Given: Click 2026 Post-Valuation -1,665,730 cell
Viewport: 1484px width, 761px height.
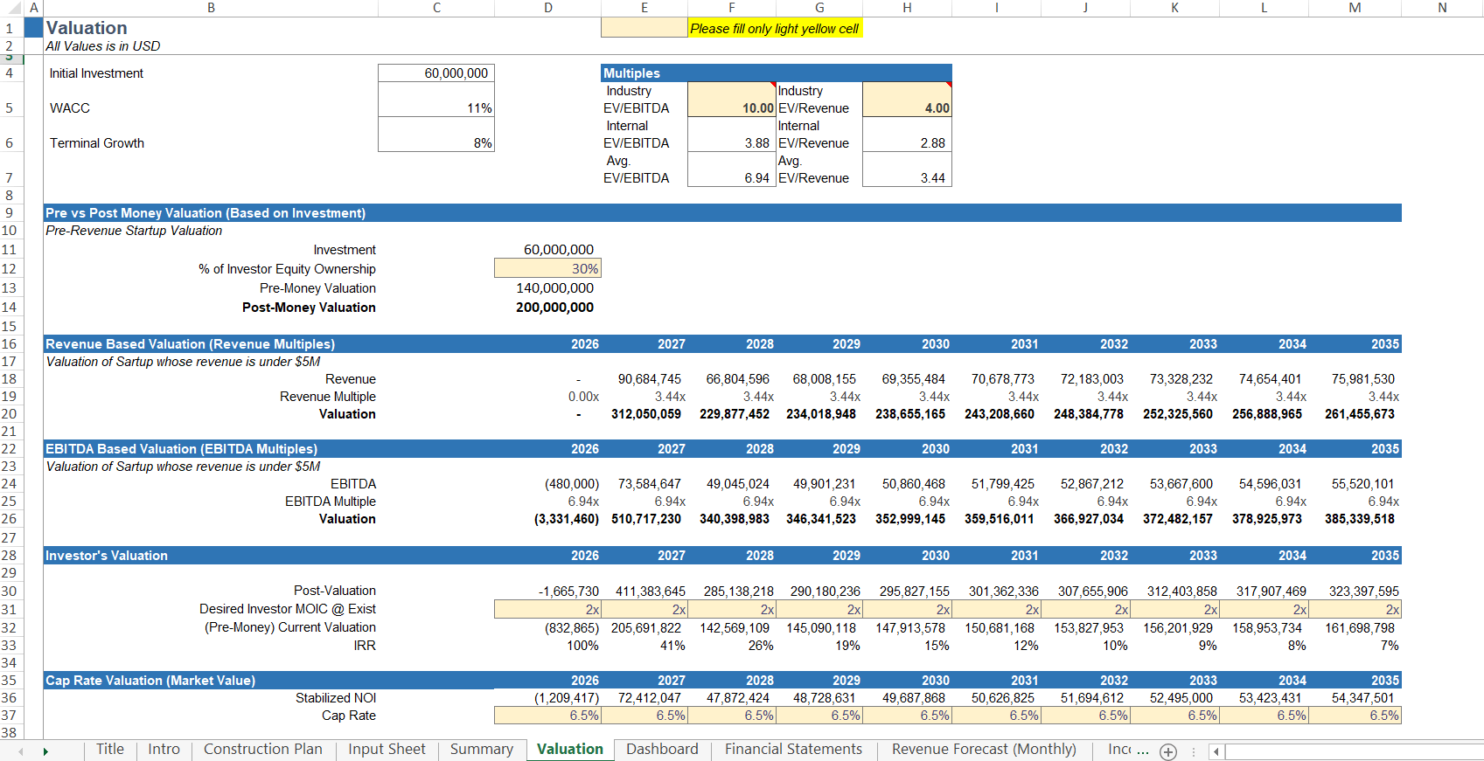Looking at the screenshot, I should 568,592.
